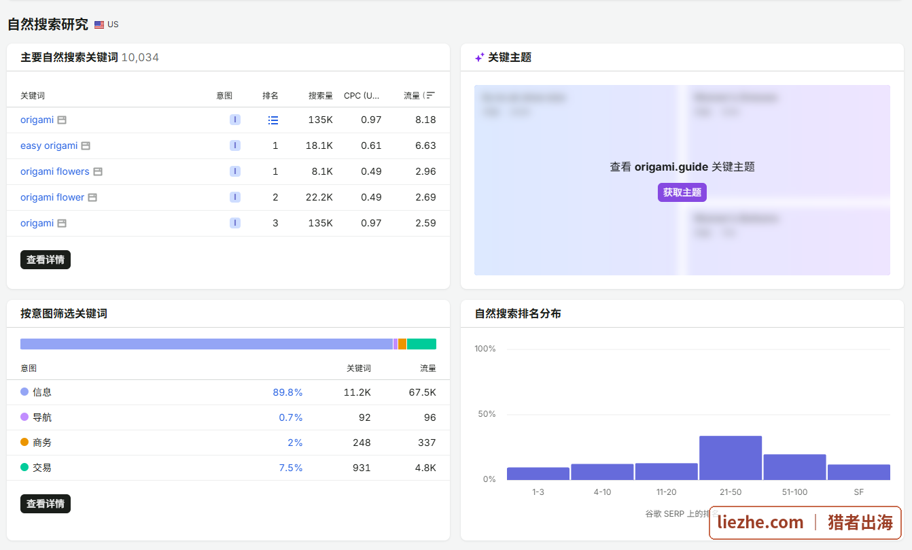Click the purple 获取主题 button
912x550 pixels.
click(682, 192)
